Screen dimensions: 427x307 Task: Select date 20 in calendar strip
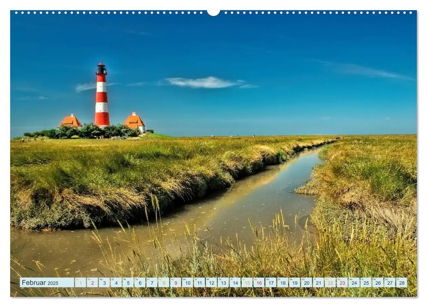click(306, 283)
